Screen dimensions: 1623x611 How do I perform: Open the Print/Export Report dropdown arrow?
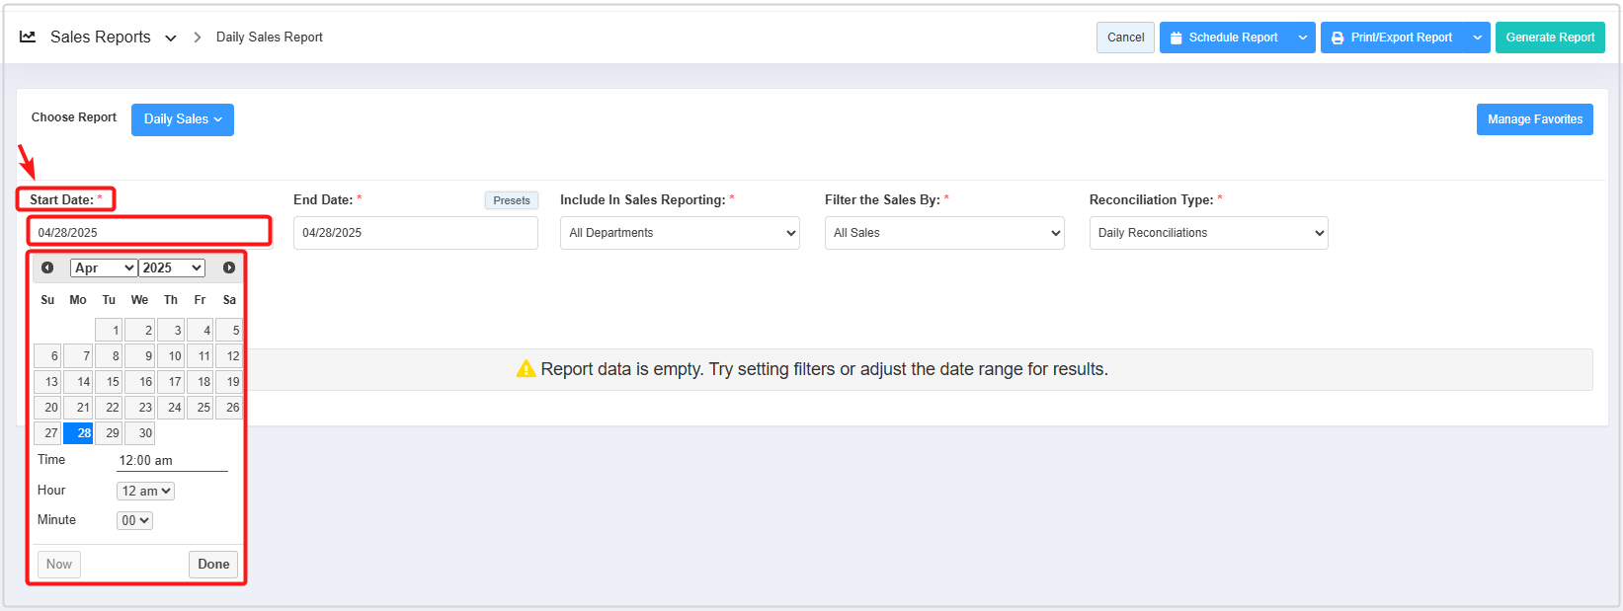click(x=1477, y=38)
